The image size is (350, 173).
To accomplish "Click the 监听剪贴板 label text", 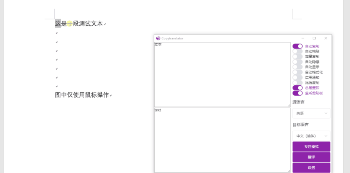I will tap(314, 93).
